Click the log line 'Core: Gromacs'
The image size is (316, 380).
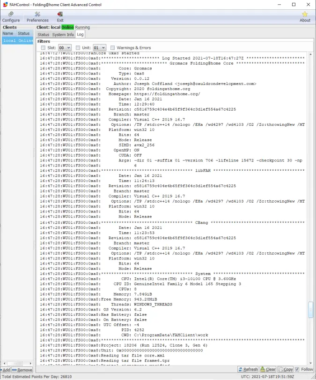pyautogui.click(x=96, y=68)
